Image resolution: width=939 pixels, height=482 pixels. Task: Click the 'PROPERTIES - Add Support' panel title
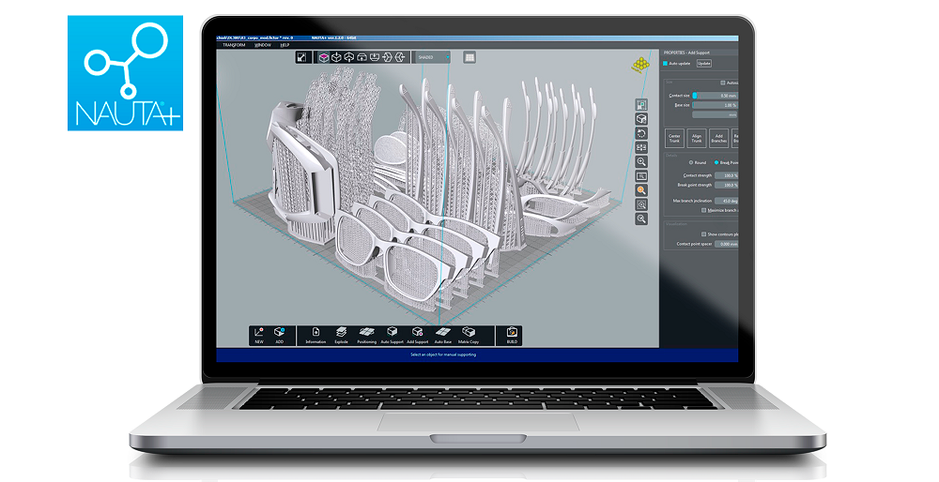tap(687, 53)
